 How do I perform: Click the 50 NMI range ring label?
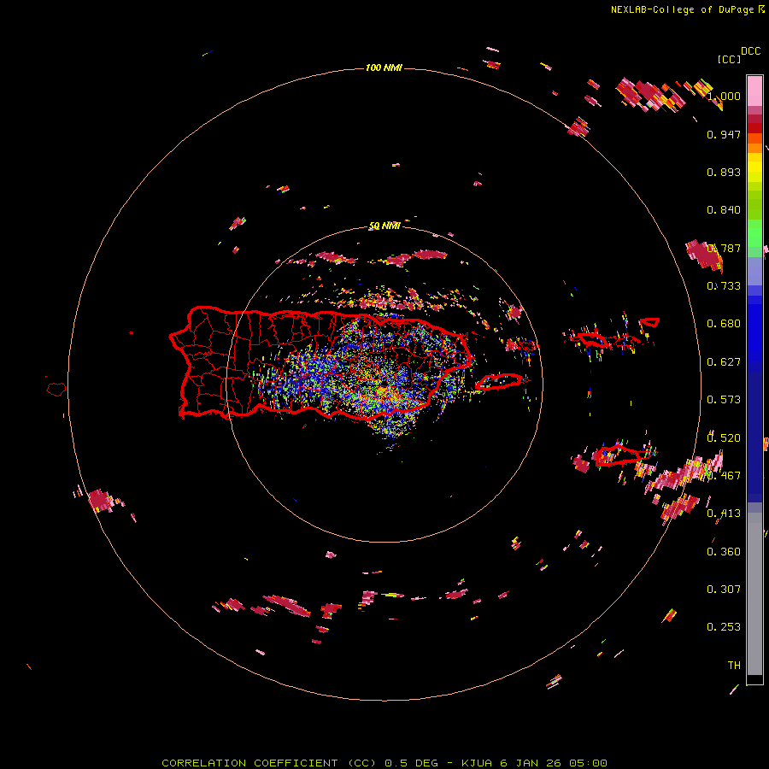coord(384,226)
